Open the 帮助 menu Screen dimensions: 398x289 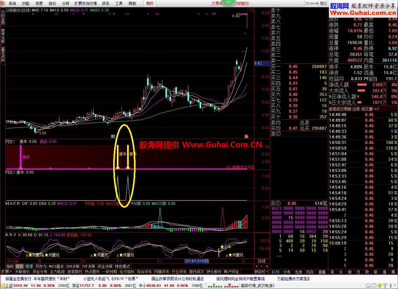pyautogui.click(x=132, y=3)
